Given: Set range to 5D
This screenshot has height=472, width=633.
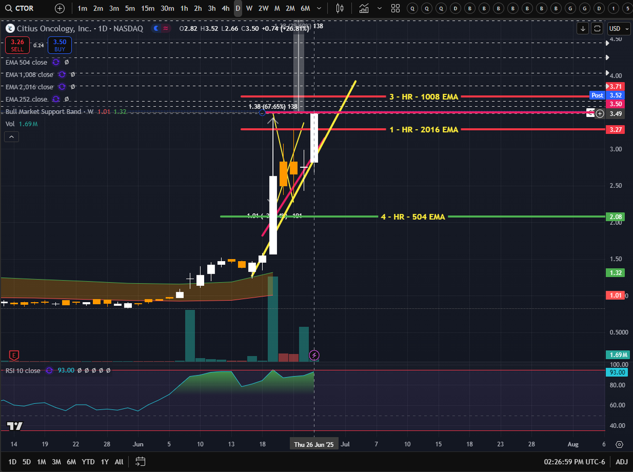Looking at the screenshot, I should tap(26, 462).
